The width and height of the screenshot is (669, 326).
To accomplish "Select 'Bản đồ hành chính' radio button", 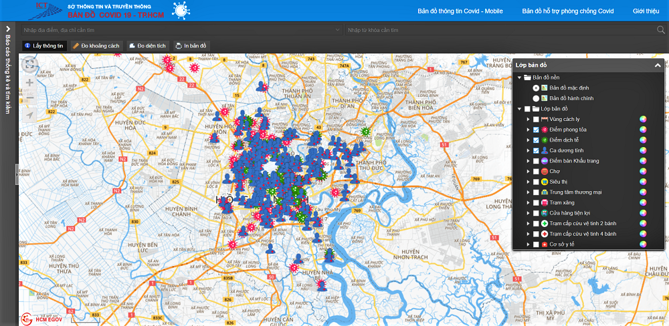I will 536,98.
